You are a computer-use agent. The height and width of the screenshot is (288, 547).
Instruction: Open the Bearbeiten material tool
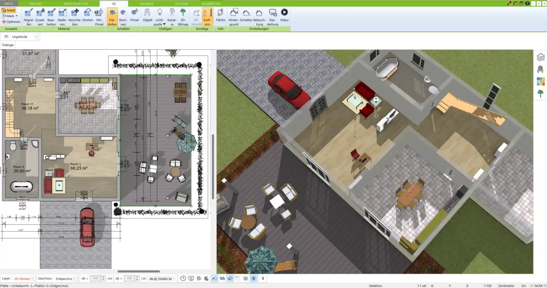[51, 17]
